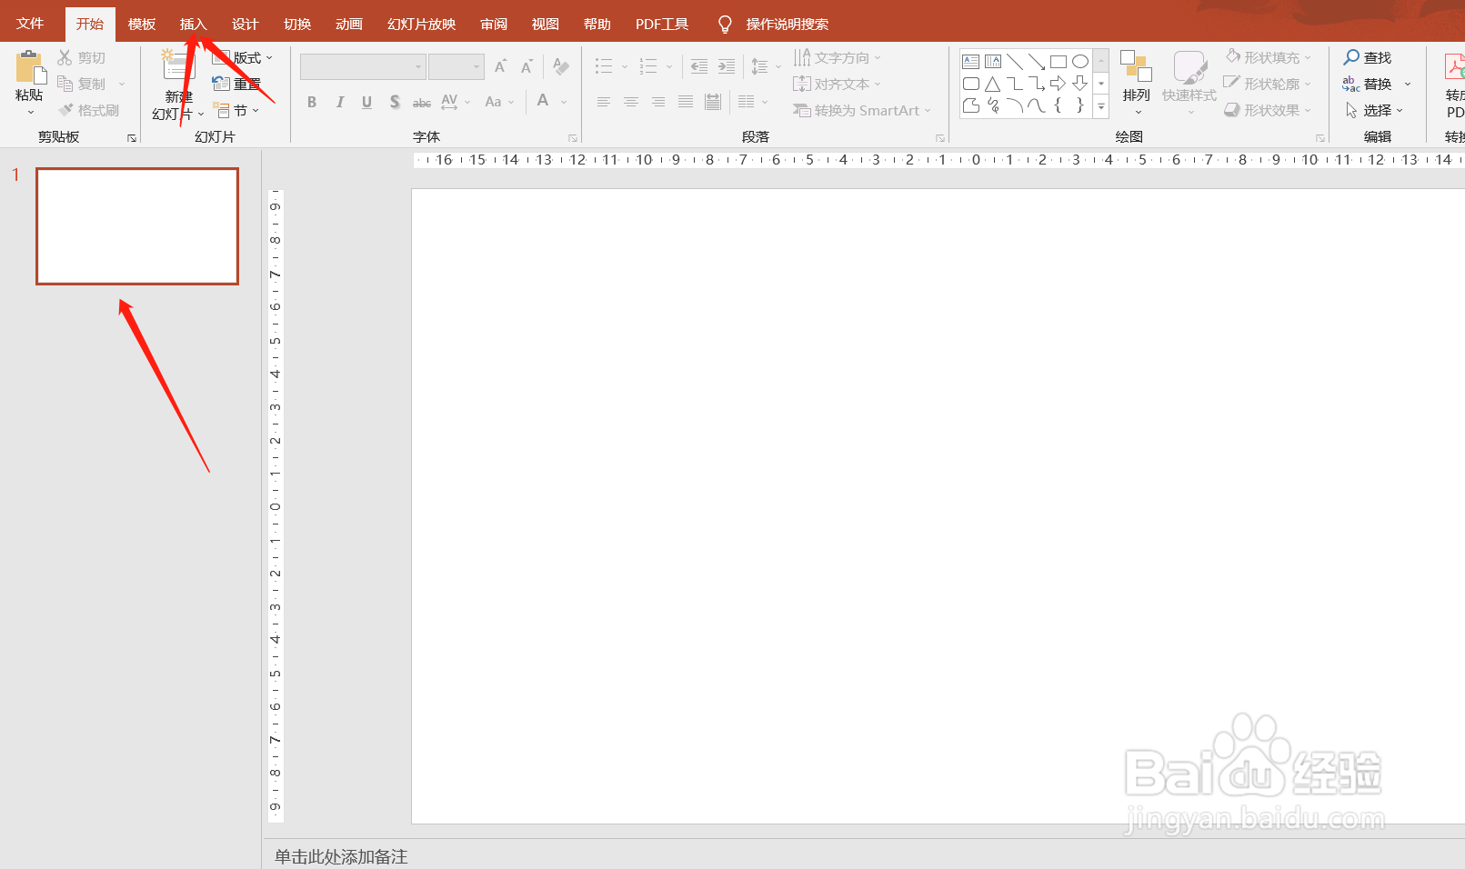1465x869 pixels.
Task: Pick the down block arrow shape
Action: click(1079, 84)
